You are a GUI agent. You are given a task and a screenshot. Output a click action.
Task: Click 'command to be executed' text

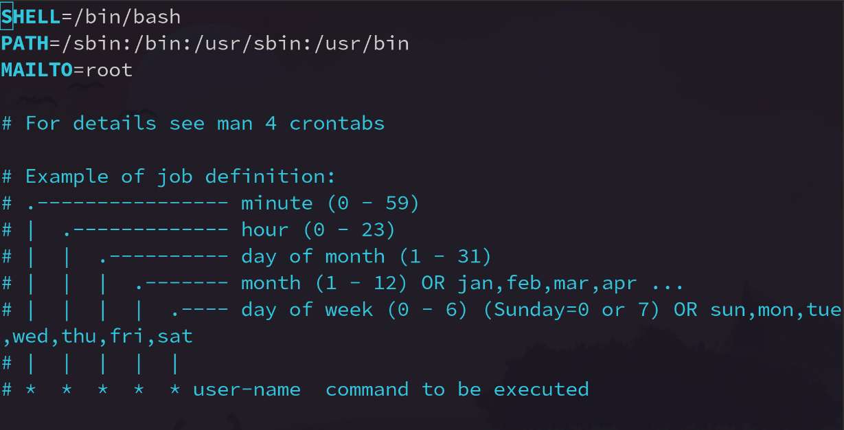[x=457, y=390]
